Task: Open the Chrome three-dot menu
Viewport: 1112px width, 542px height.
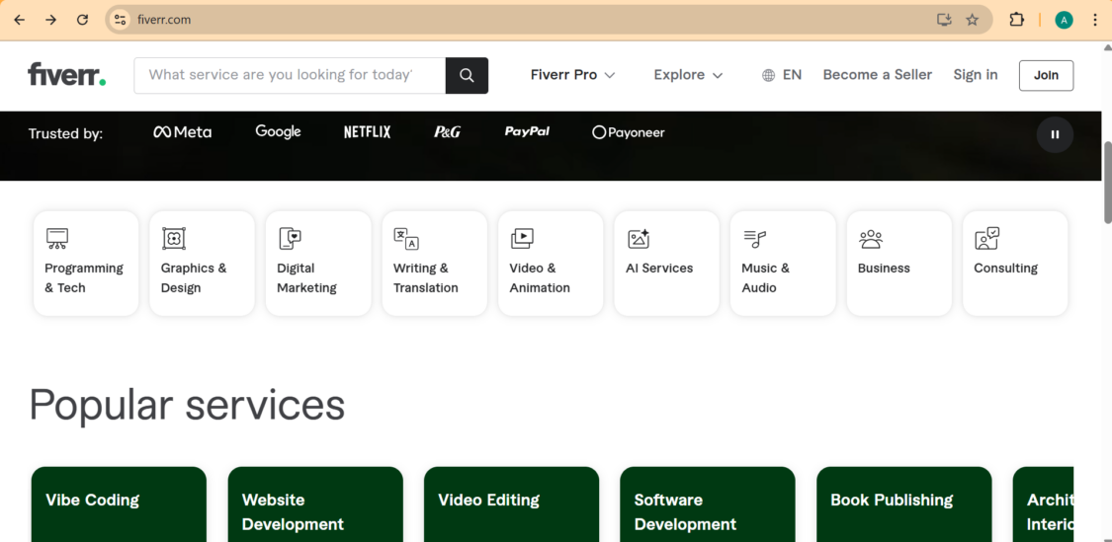Action: [x=1095, y=20]
